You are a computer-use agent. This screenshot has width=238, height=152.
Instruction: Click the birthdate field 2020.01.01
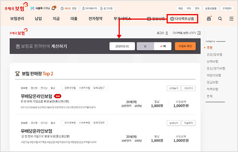122,46
